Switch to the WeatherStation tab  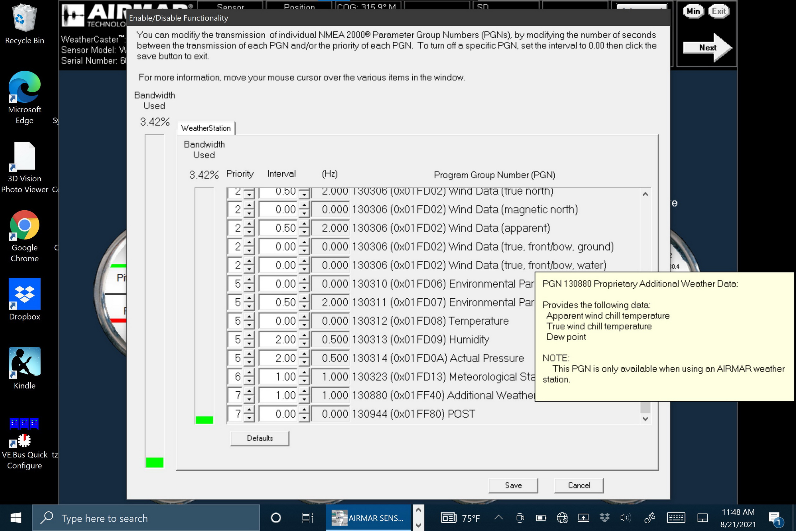[x=206, y=128]
